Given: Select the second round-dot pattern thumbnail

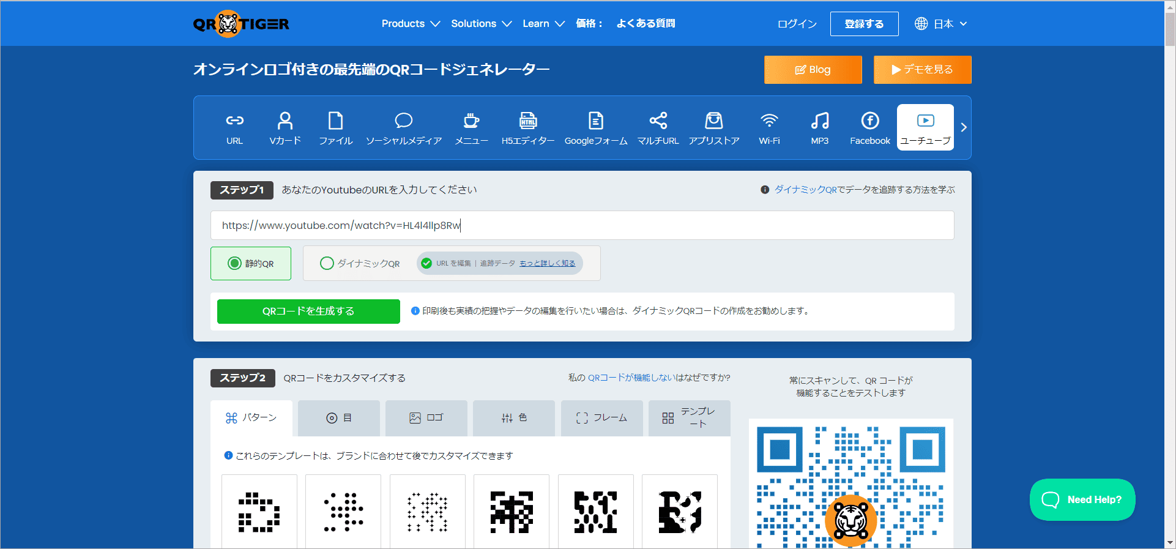Looking at the screenshot, I should 343,512.
